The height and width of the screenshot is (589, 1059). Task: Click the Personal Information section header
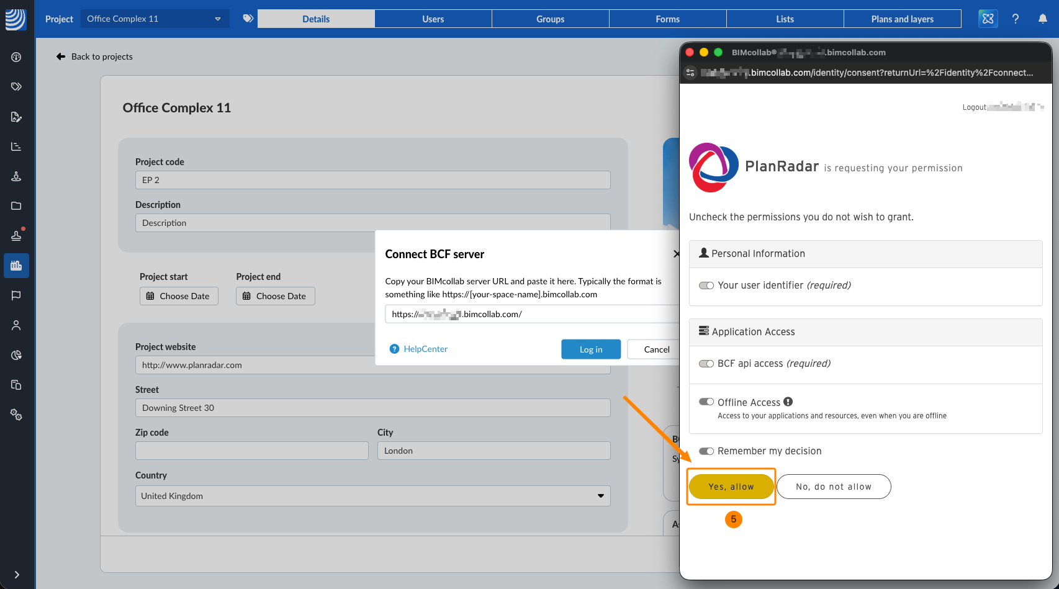click(866, 254)
